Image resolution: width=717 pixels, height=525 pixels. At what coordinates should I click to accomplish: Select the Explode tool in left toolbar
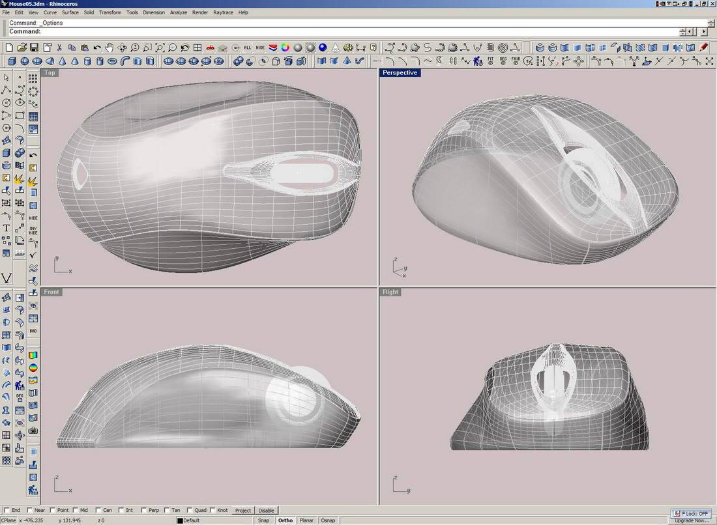pyautogui.click(x=20, y=178)
